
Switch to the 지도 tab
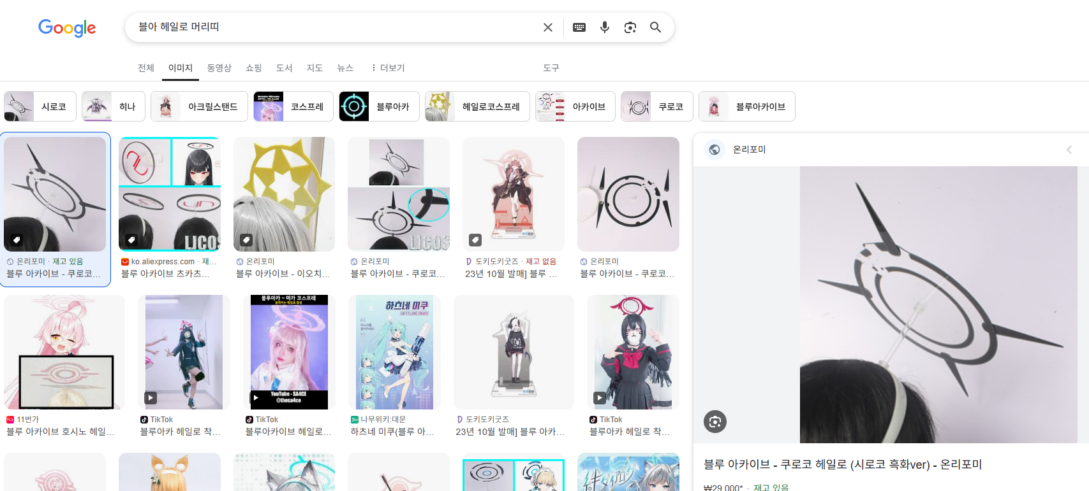click(x=315, y=68)
